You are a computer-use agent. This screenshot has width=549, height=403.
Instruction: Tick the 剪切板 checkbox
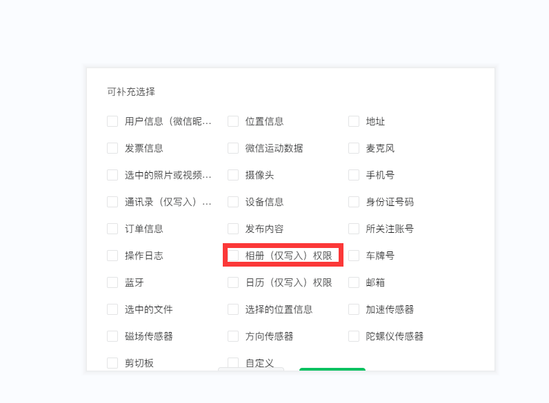[x=112, y=363]
